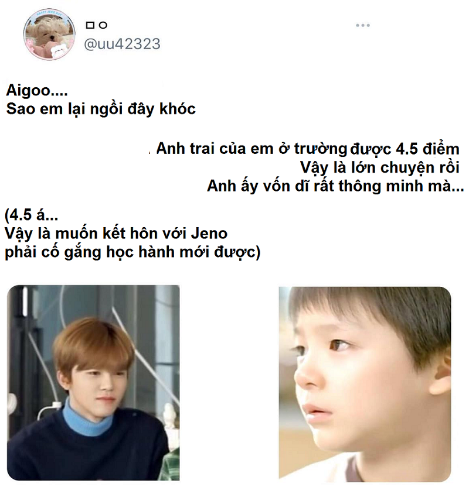Image resolution: width=469 pixels, height=487 pixels.
Task: Open the photo of the crying child
Action: (365, 384)
